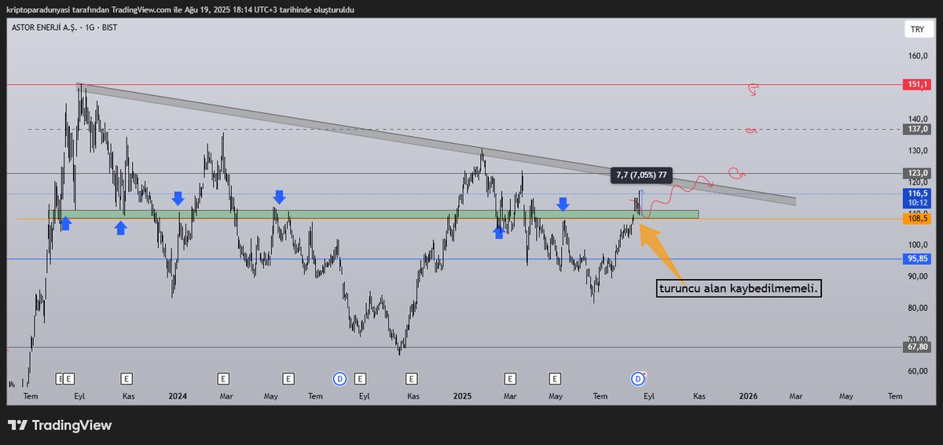943x445 pixels.
Task: Click the grey 137,0 price label
Action: 917,129
